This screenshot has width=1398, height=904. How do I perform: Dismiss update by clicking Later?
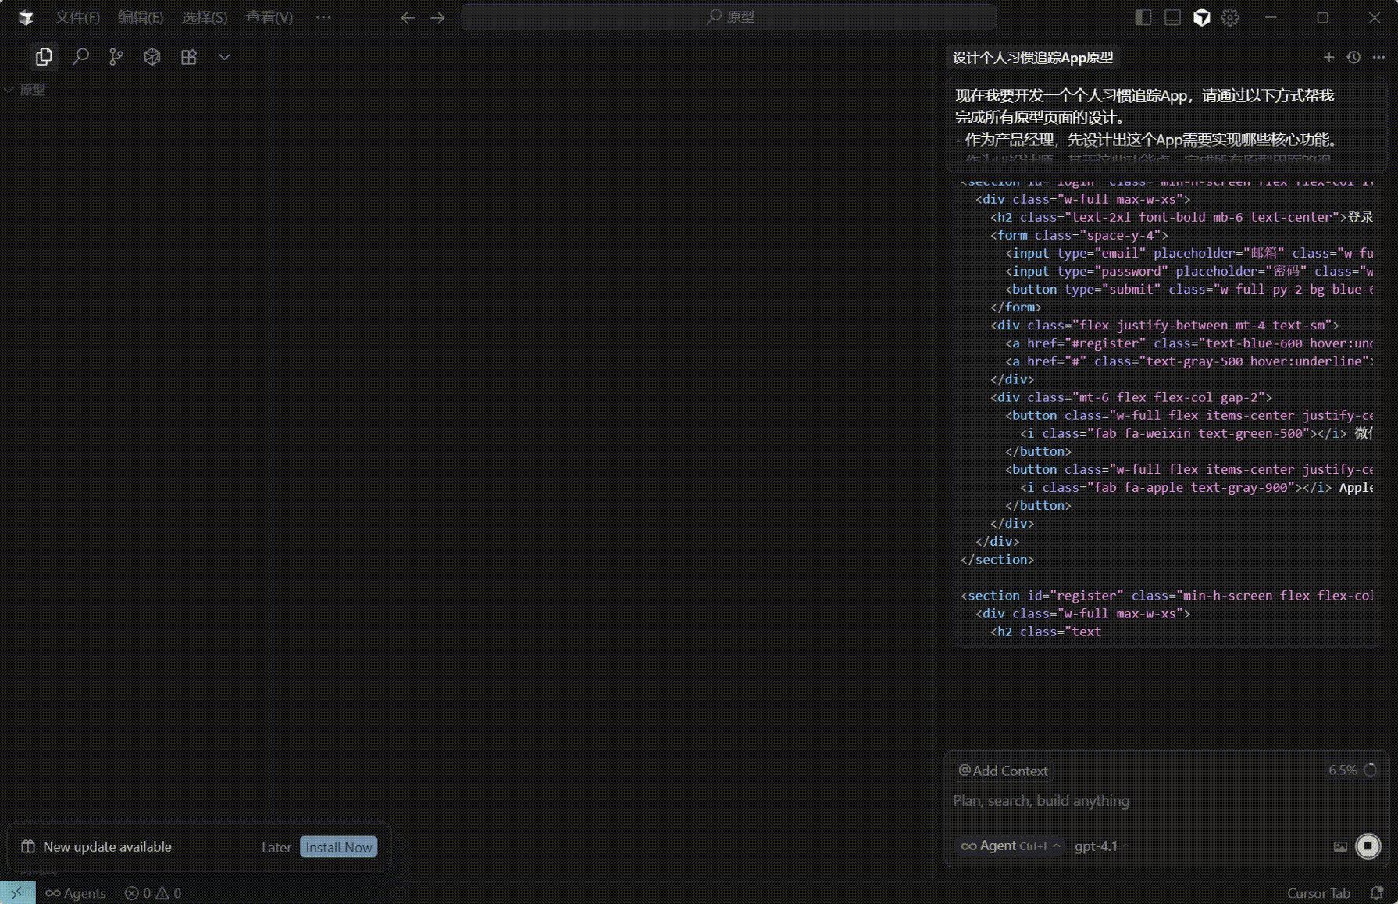(x=276, y=847)
